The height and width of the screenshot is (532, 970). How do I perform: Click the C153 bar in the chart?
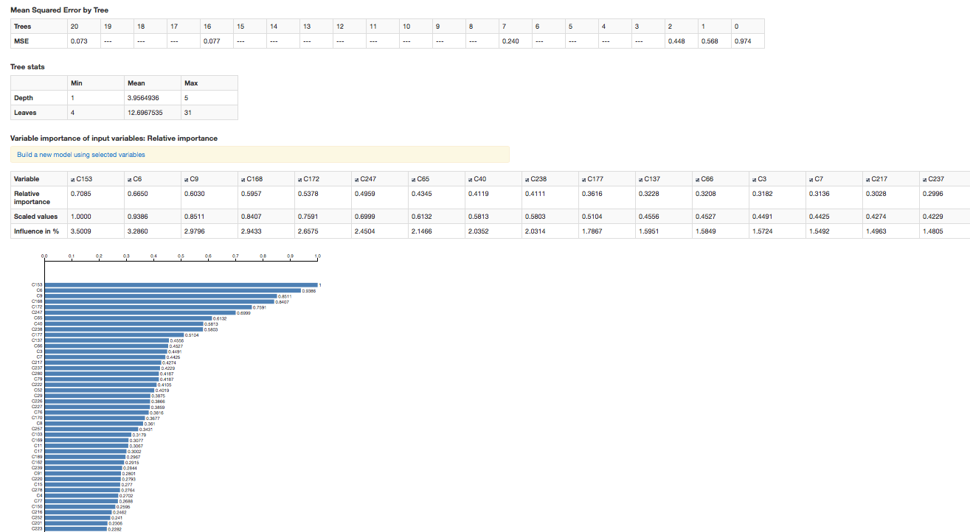point(181,284)
